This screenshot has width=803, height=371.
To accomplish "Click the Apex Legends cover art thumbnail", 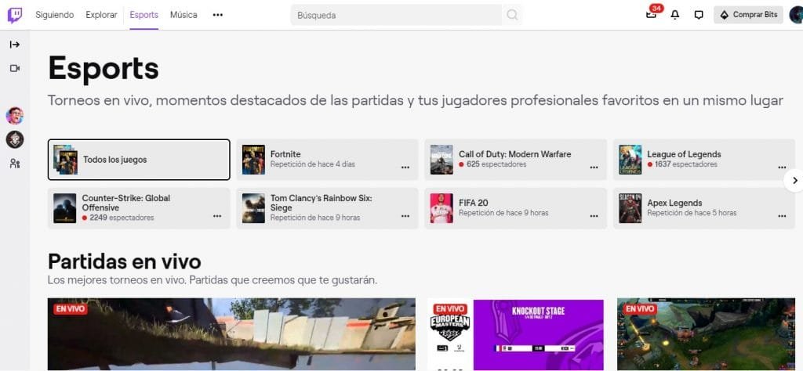I will [630, 208].
